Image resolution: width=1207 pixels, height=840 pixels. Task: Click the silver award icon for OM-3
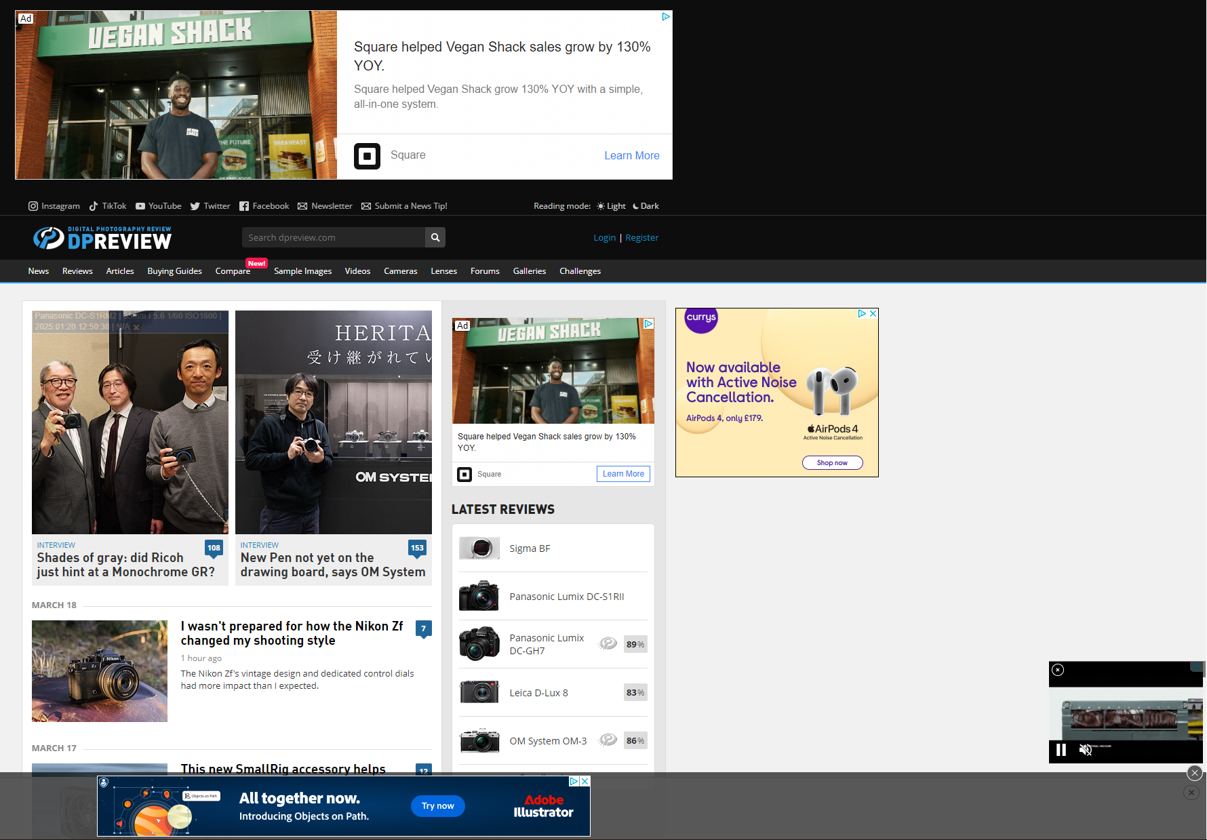608,740
